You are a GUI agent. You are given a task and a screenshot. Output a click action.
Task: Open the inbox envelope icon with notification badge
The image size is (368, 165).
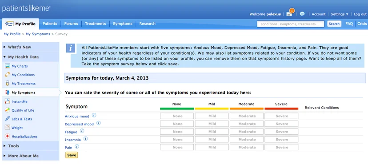point(290,13)
